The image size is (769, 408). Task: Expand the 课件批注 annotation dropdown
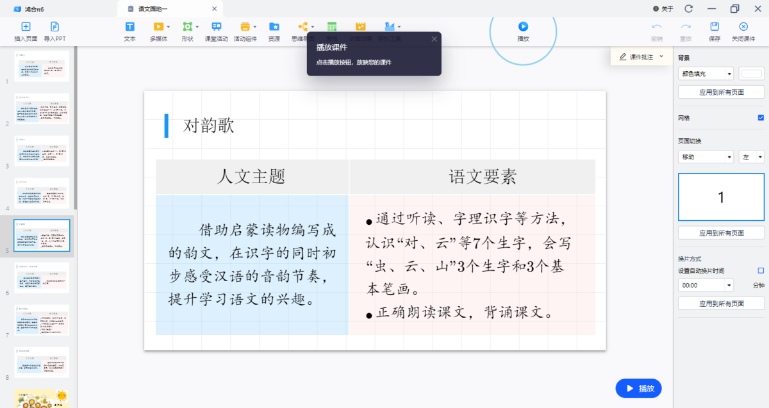[661, 57]
